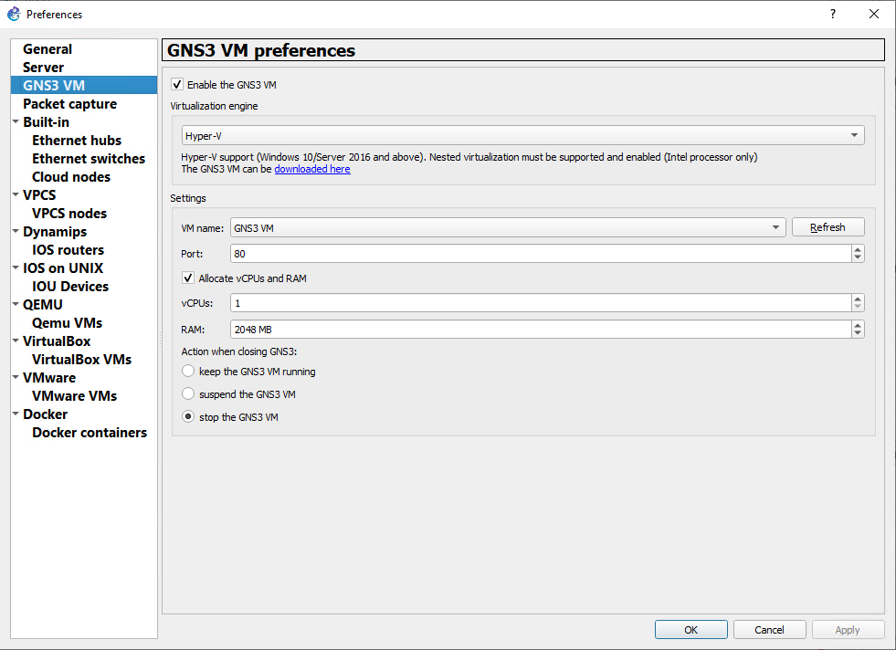Click the OK button
Viewport: 896px width, 650px height.
pyautogui.click(x=690, y=629)
